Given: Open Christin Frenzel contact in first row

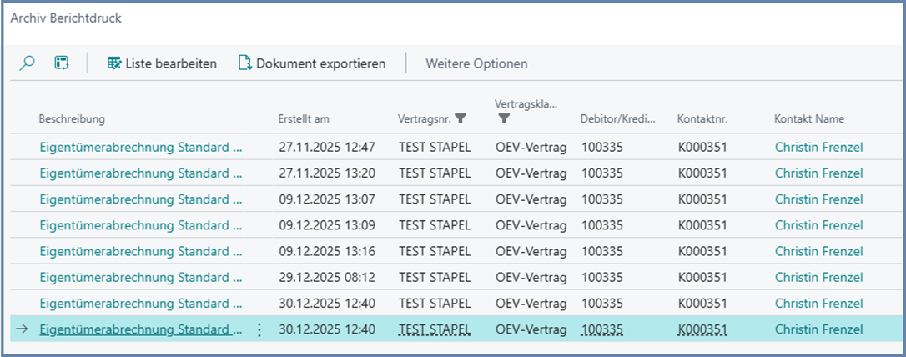Looking at the screenshot, I should click(818, 148).
